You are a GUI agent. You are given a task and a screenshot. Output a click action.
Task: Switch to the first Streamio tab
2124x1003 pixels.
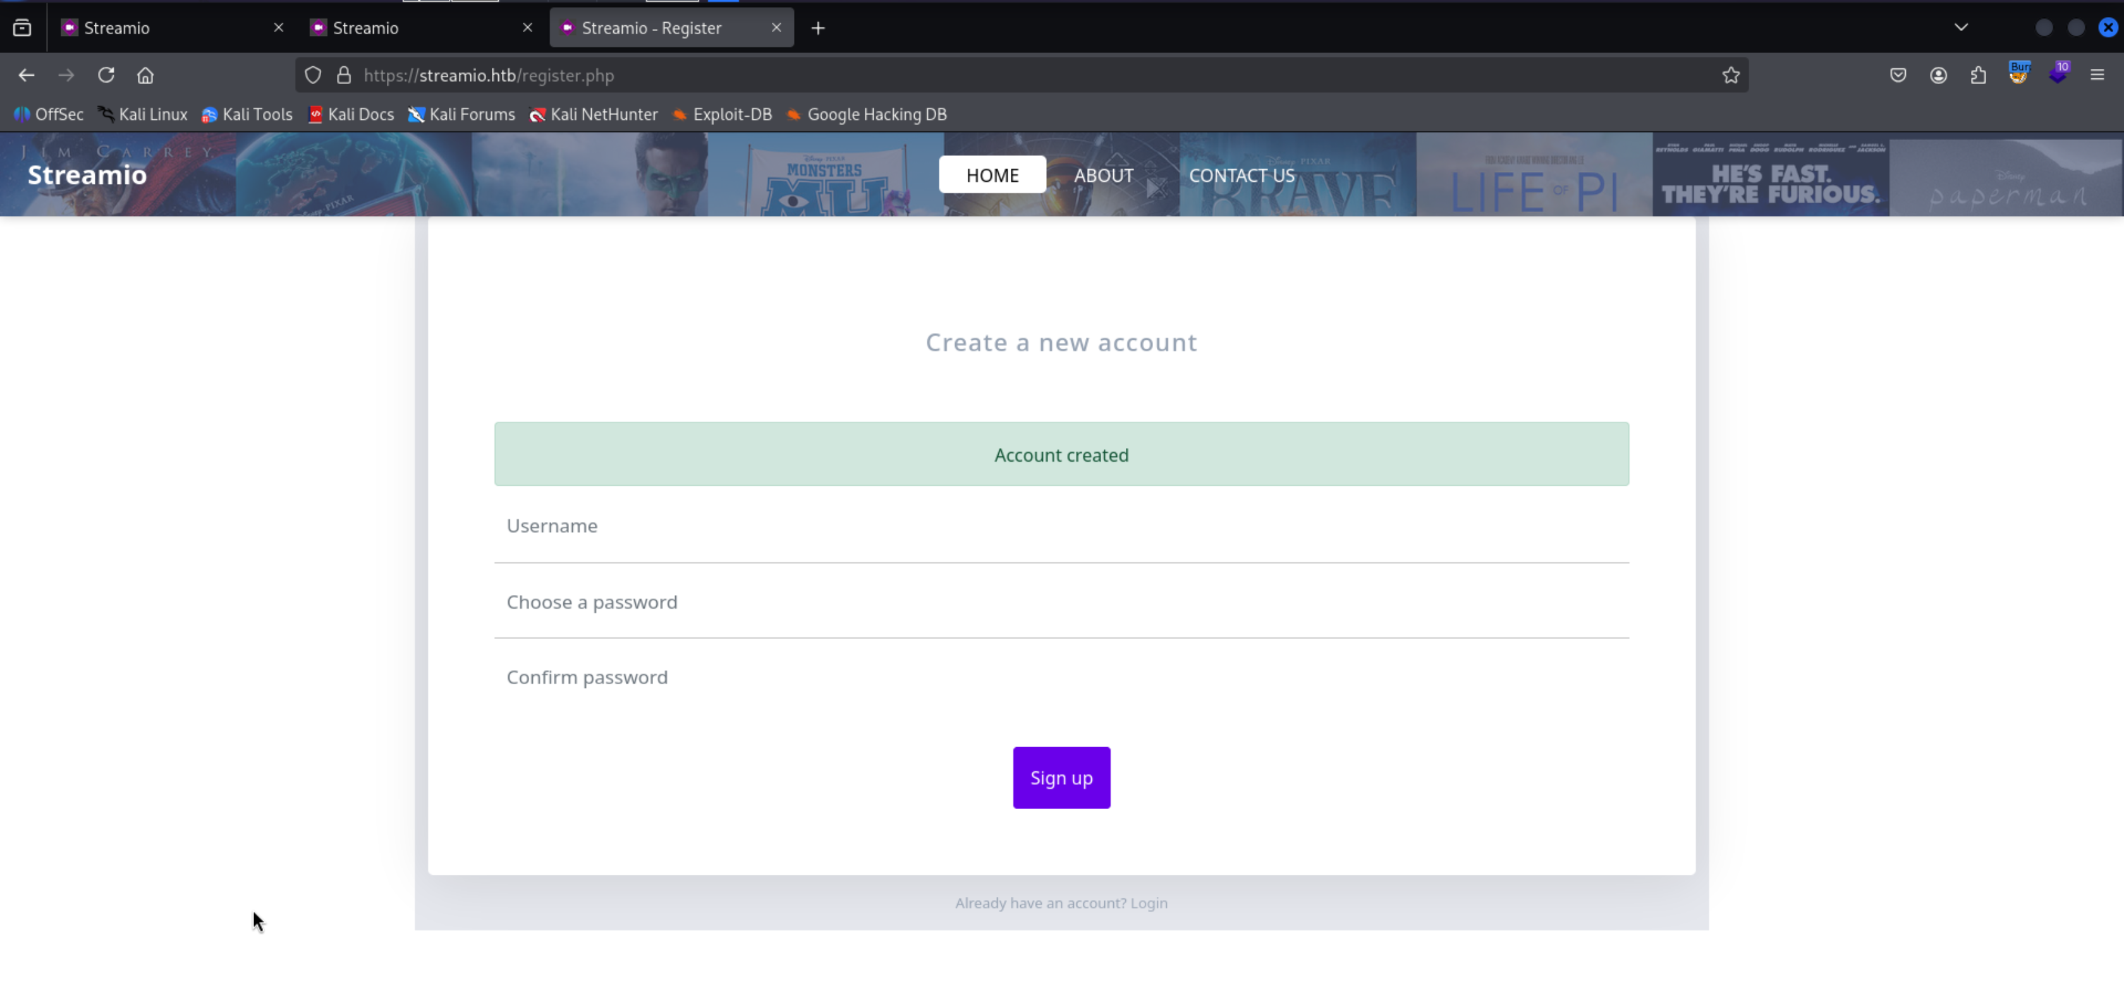point(165,28)
